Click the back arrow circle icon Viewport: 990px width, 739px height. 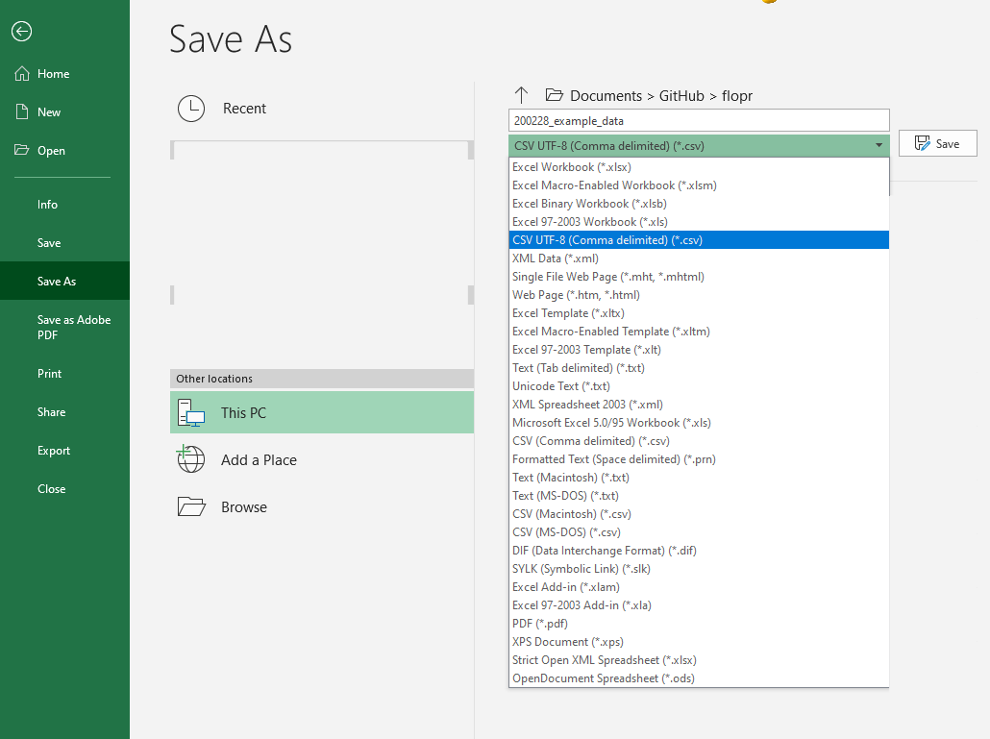21,31
